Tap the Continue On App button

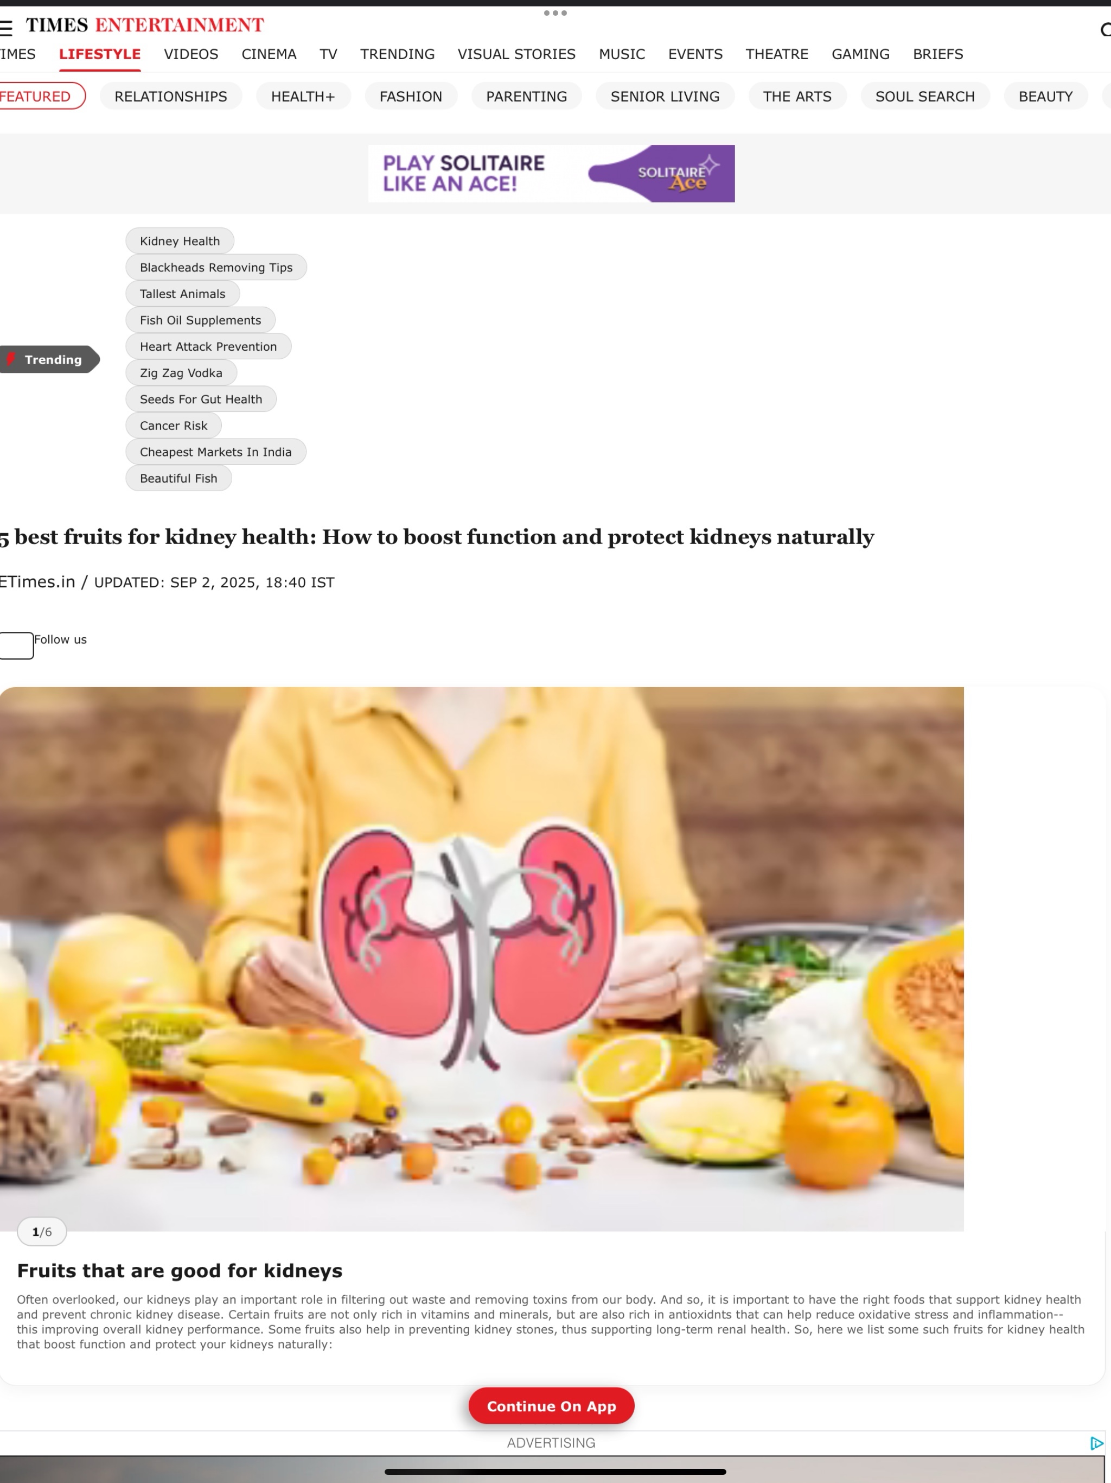pos(551,1406)
